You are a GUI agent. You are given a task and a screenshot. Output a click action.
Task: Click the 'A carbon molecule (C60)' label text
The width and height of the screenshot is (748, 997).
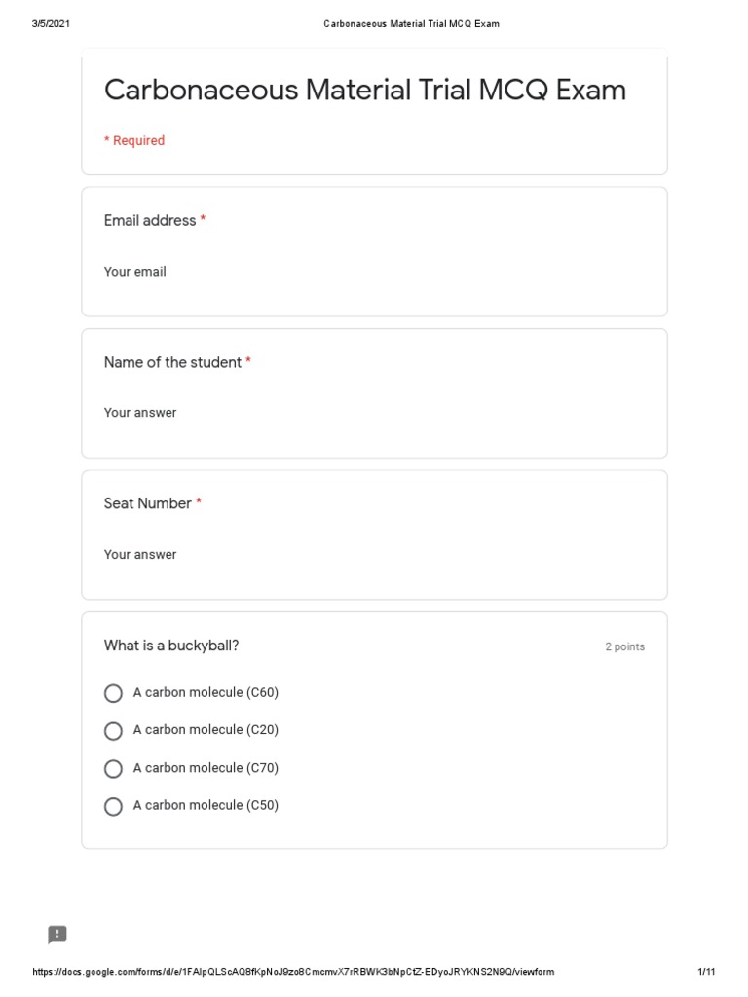point(206,692)
